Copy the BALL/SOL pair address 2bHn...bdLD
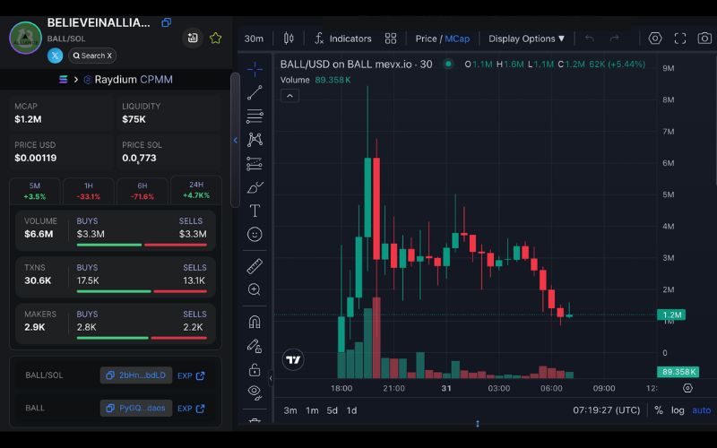 click(136, 375)
